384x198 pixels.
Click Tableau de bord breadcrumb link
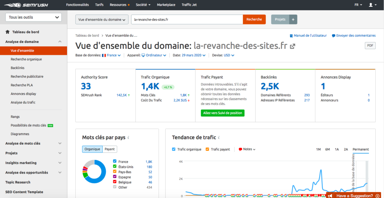pyautogui.click(x=87, y=36)
